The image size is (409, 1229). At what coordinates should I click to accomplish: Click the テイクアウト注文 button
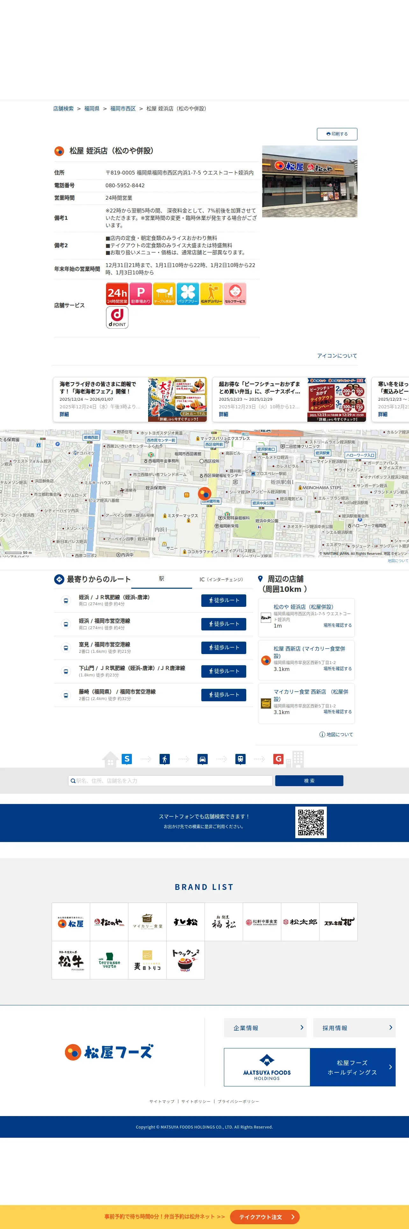point(265,1217)
